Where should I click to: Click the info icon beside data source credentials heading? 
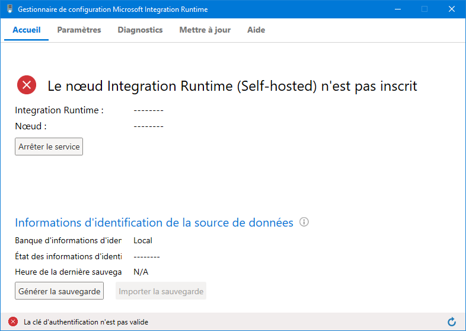pyautogui.click(x=304, y=222)
